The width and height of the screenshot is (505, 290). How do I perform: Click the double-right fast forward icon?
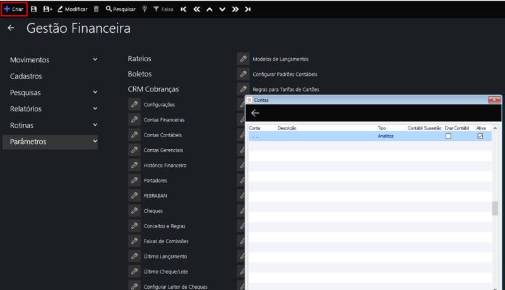point(235,9)
